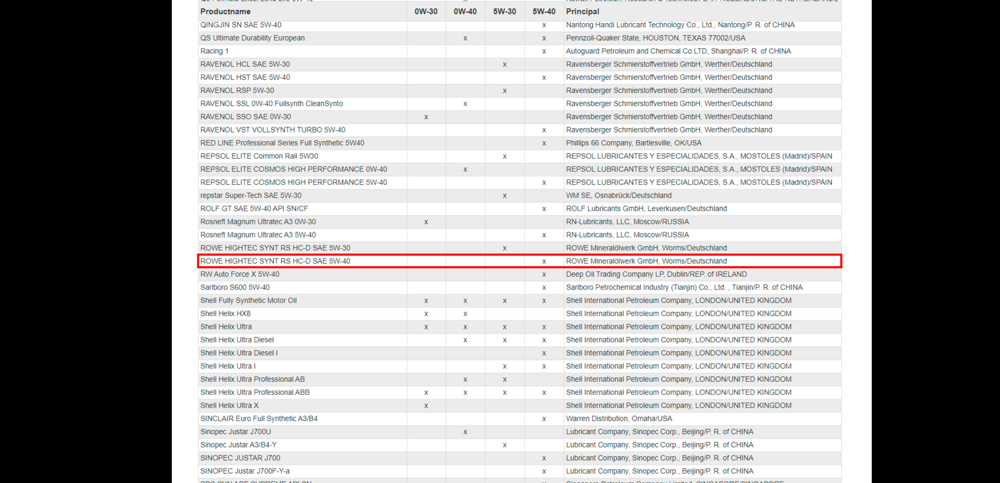Click the 0W-30 x mark for Shell Helix Ultra X
The image size is (1000, 483).
(426, 406)
